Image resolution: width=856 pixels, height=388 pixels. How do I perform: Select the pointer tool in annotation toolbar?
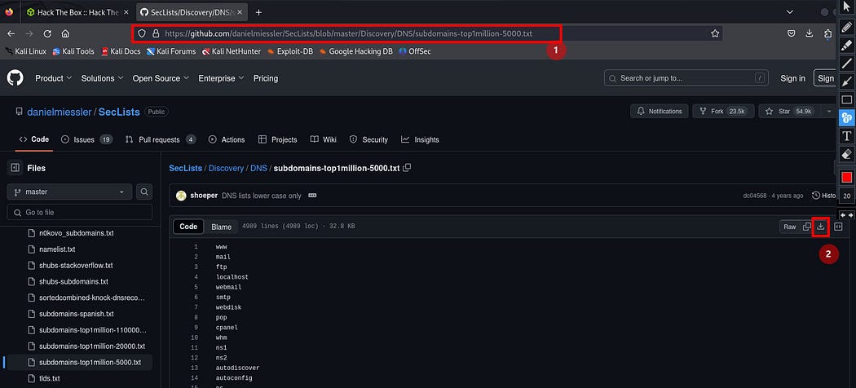point(847,6)
